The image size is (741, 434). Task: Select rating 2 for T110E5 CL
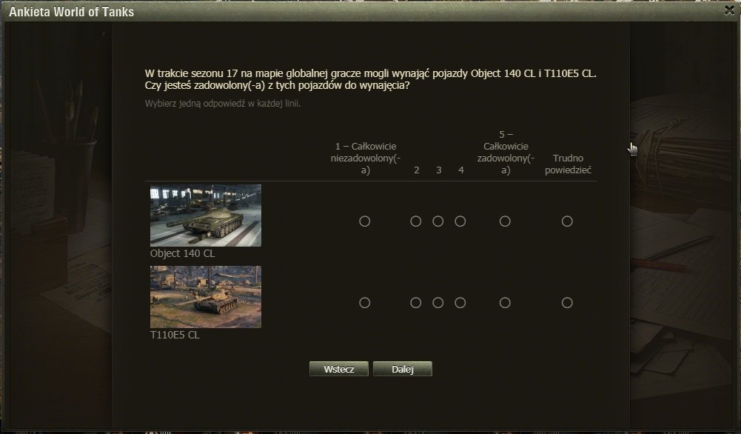(416, 303)
